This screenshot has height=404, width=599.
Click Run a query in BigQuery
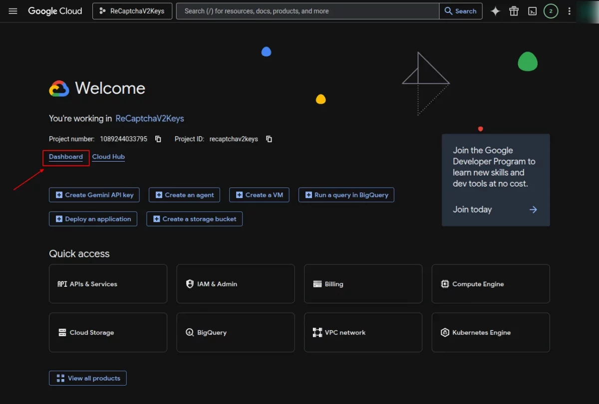[346, 195]
